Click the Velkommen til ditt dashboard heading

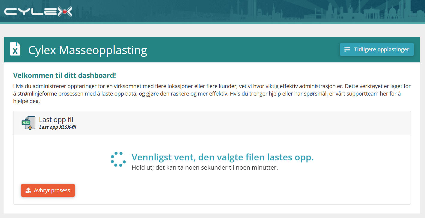point(64,76)
